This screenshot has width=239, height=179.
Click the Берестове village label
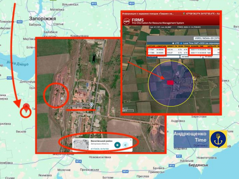199,116
